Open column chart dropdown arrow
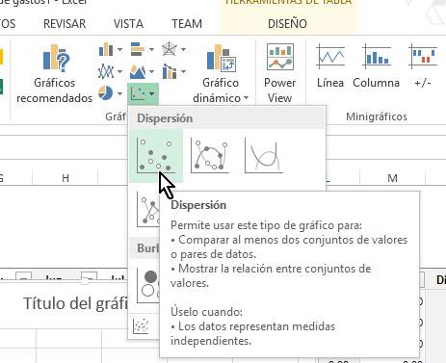Viewport: 446px width, 363px height. point(119,49)
